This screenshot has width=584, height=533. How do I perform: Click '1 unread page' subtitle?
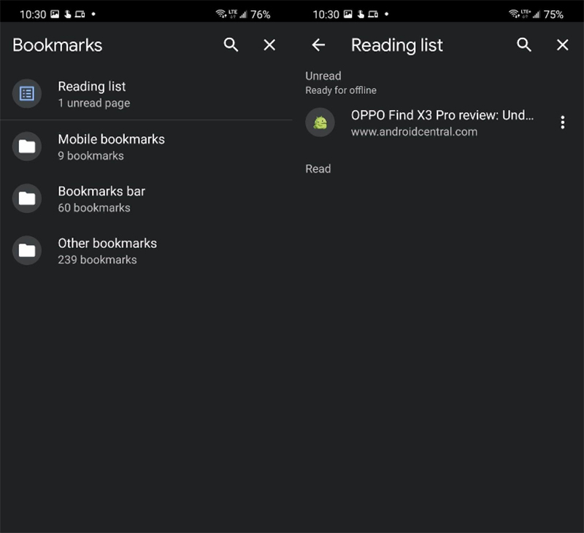[x=94, y=103]
